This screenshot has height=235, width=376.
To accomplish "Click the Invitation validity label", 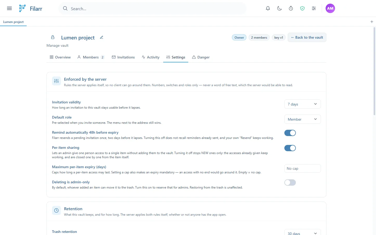I will (66, 102).
